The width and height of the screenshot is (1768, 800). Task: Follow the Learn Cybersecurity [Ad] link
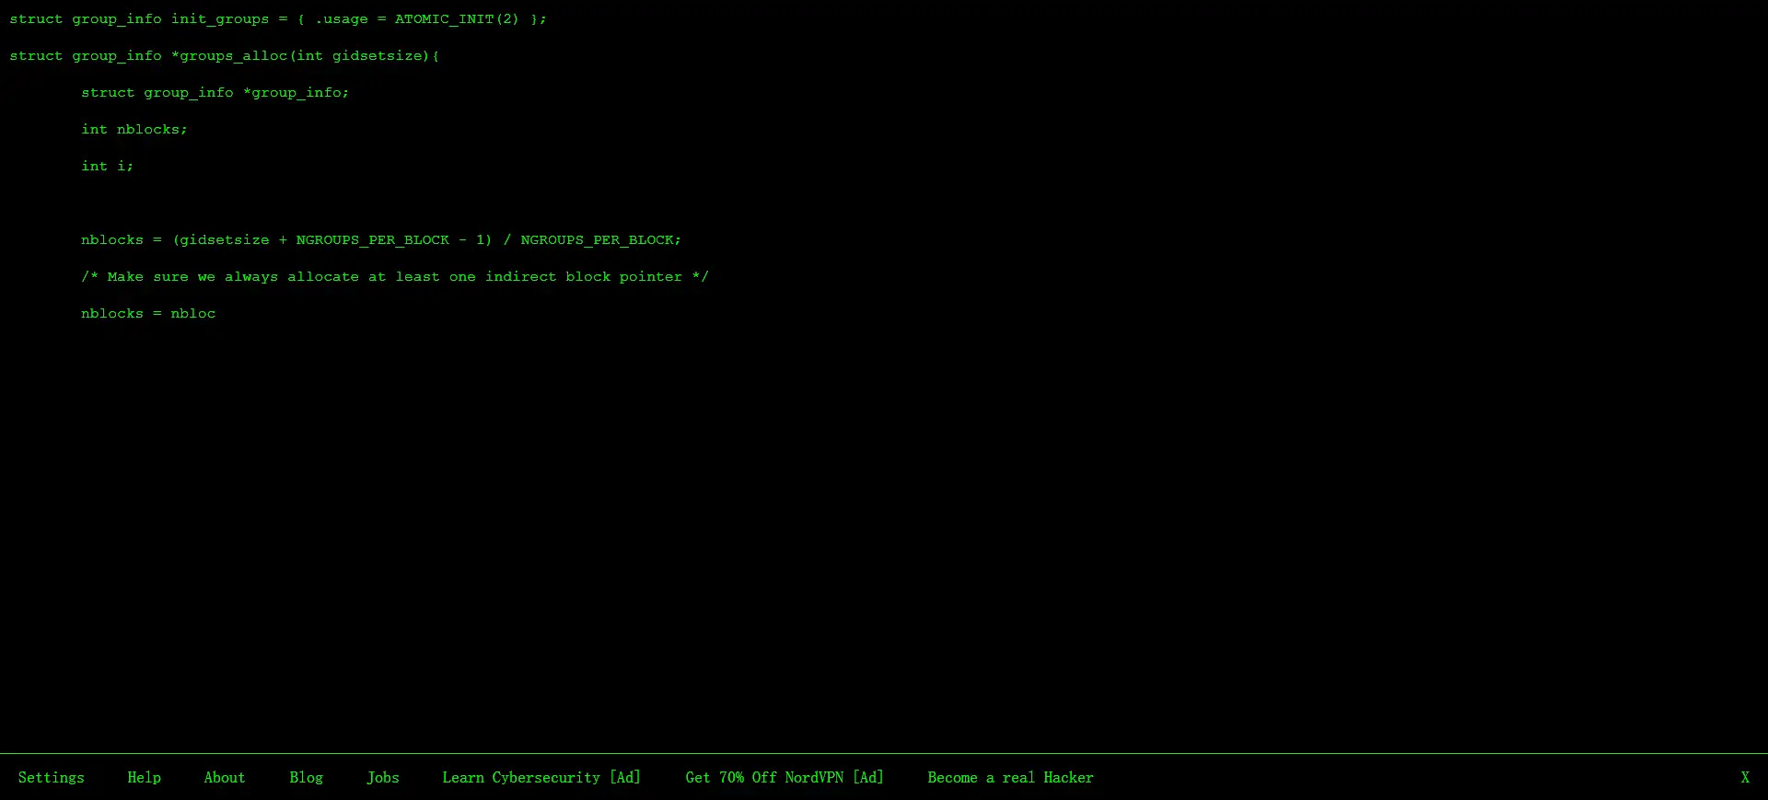click(x=541, y=778)
